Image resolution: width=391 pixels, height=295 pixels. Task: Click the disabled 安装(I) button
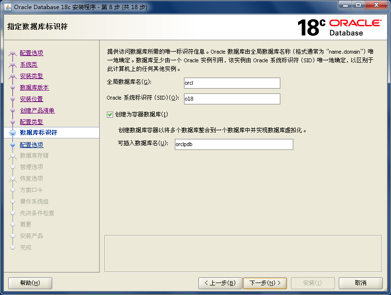(313, 283)
